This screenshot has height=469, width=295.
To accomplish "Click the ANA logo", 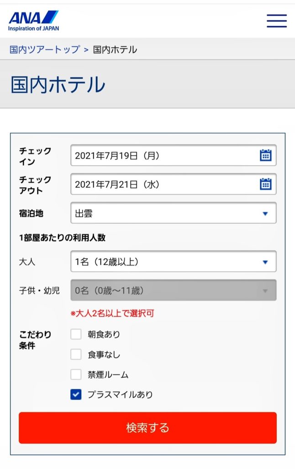I will [33, 21].
